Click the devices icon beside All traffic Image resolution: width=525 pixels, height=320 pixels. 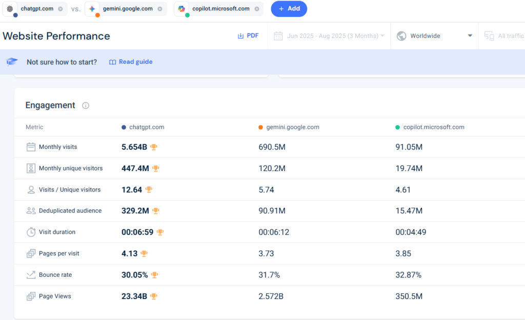489,36
